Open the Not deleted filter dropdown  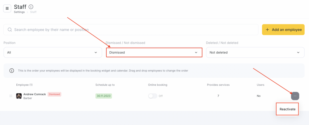[x=255, y=53]
